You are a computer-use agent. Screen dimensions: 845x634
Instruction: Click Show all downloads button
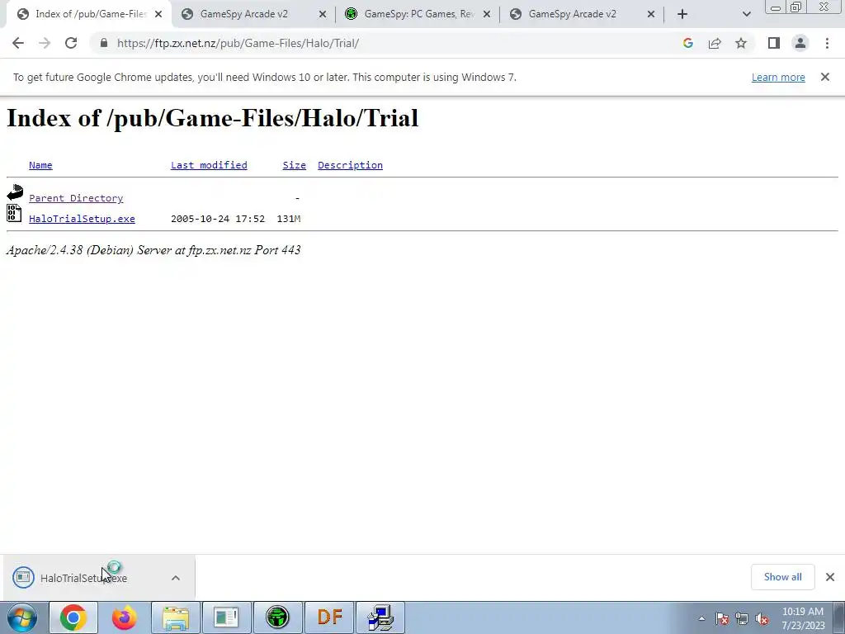click(782, 577)
